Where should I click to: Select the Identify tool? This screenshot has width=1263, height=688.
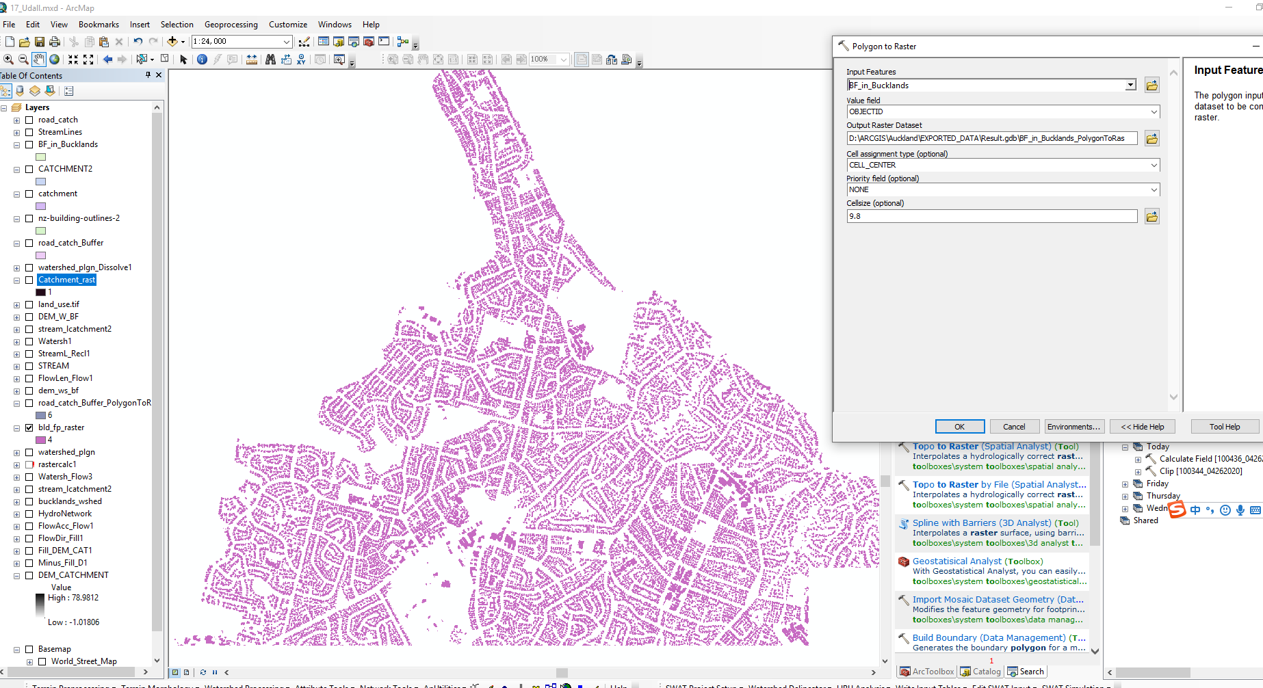click(x=202, y=59)
